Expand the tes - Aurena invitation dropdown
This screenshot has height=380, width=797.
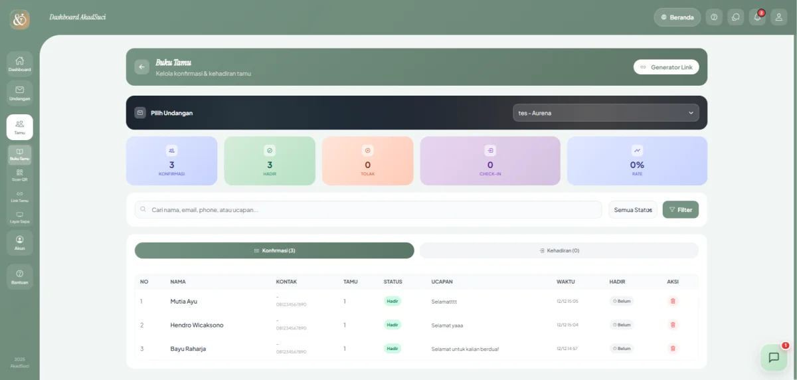606,113
